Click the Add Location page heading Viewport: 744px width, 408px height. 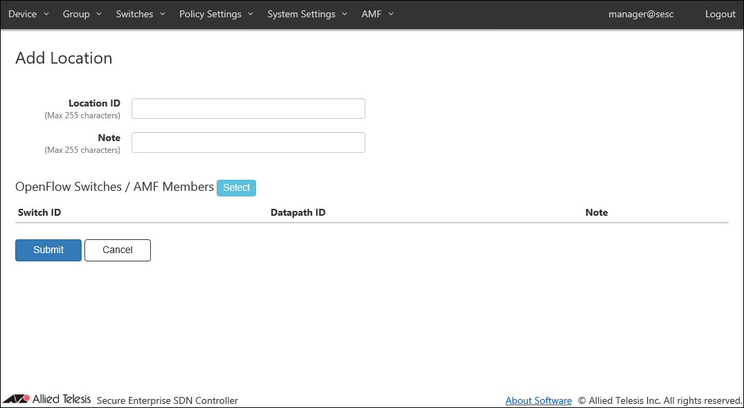click(64, 58)
